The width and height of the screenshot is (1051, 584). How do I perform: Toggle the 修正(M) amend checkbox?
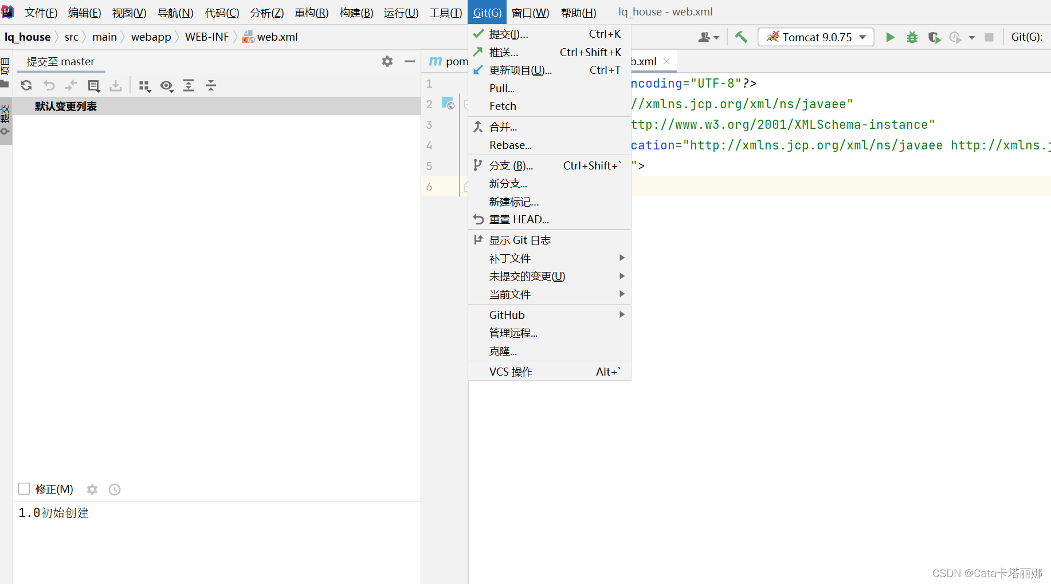pyautogui.click(x=24, y=488)
